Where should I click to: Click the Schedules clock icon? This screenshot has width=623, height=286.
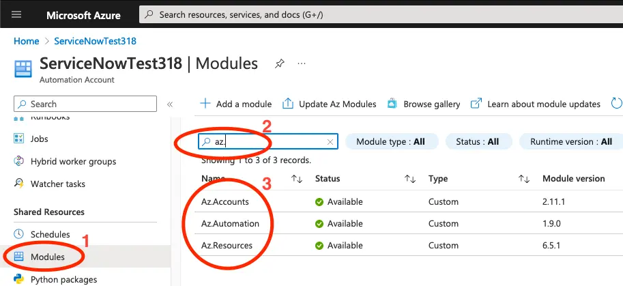18,234
